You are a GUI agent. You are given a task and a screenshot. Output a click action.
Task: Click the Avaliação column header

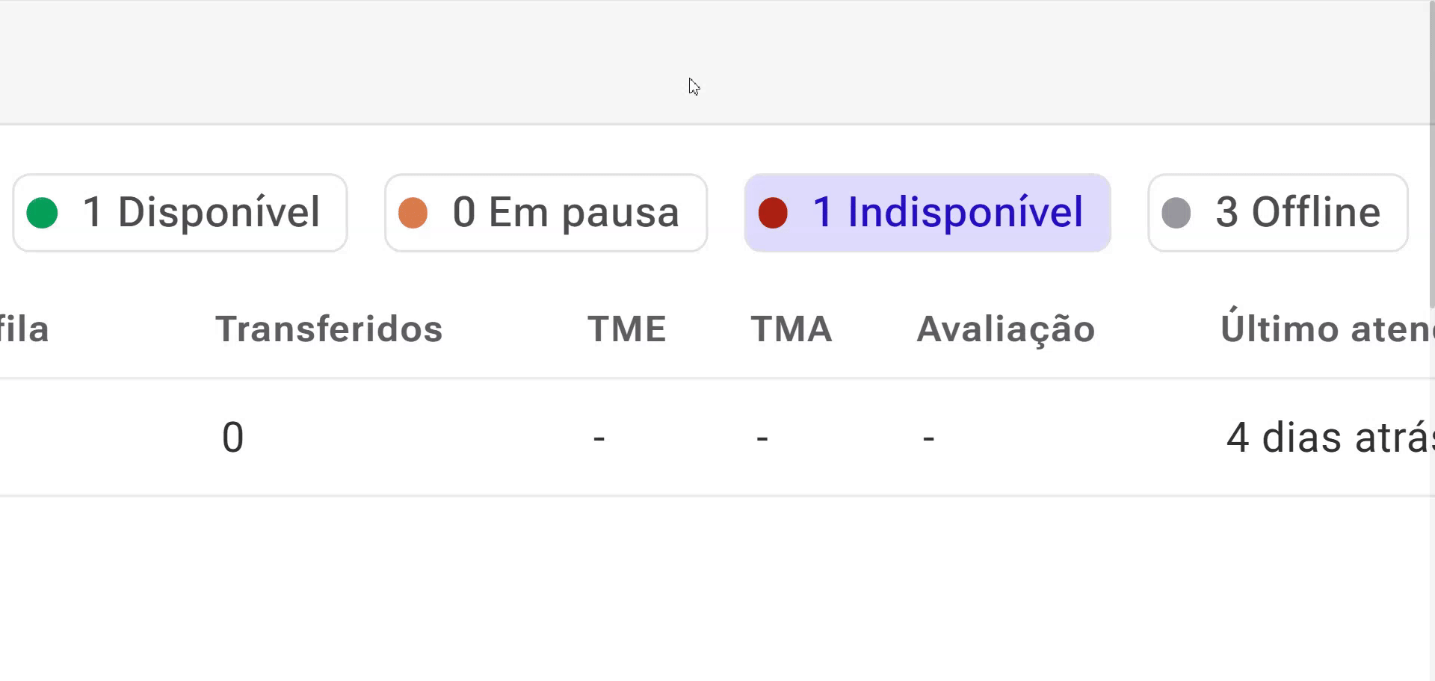point(1005,329)
